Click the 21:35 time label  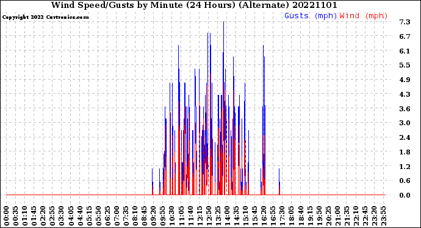click(x=347, y=216)
